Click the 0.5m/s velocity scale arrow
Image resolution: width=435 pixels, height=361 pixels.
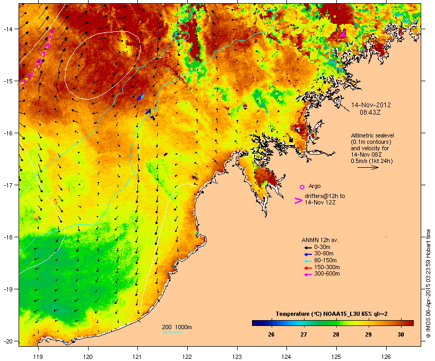368,167
